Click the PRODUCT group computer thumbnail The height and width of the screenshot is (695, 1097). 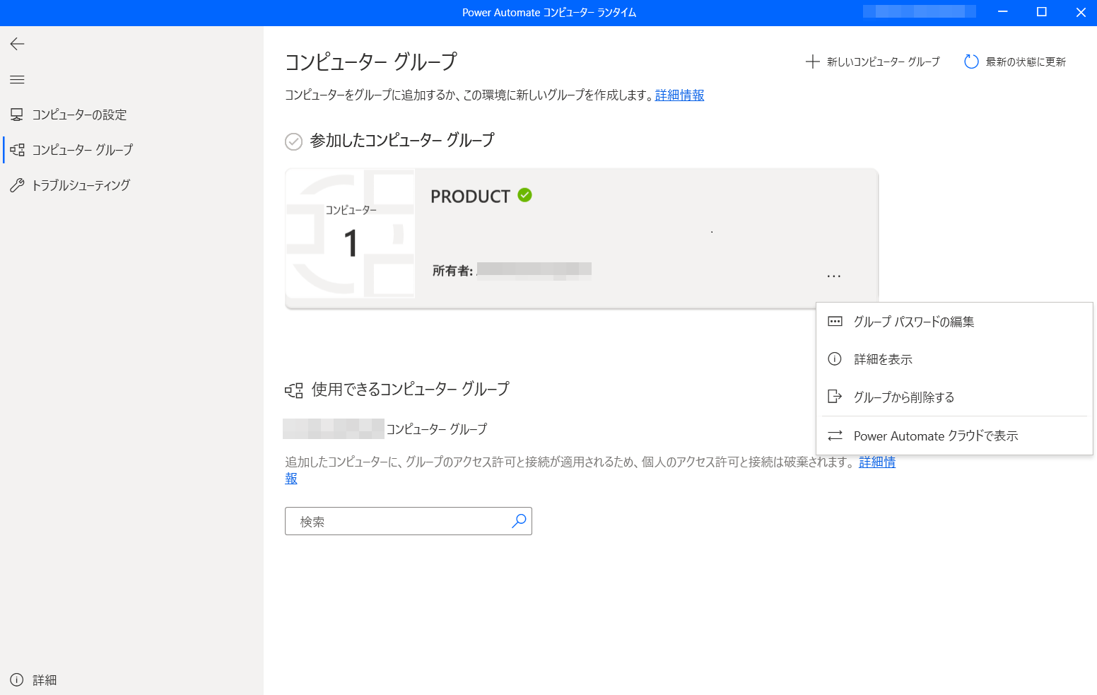(351, 235)
